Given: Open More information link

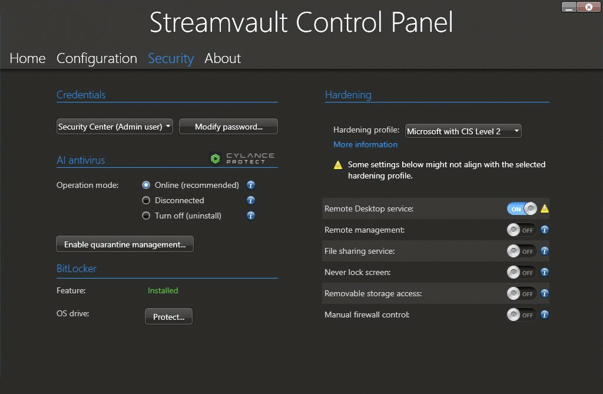Looking at the screenshot, I should click(x=365, y=145).
